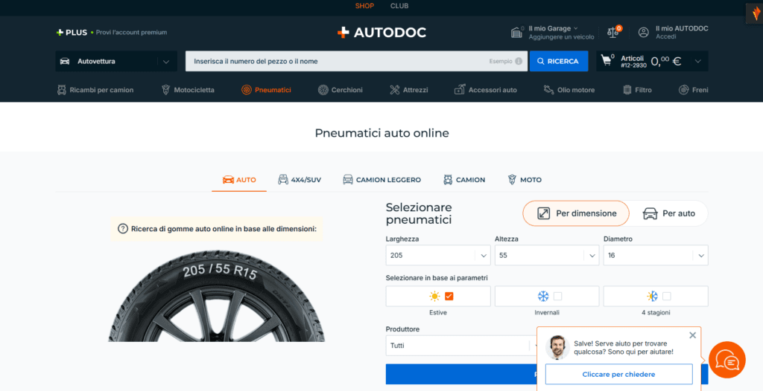The height and width of the screenshot is (391, 763).
Task: Click the Accessori auto menu label
Action: pyautogui.click(x=493, y=90)
